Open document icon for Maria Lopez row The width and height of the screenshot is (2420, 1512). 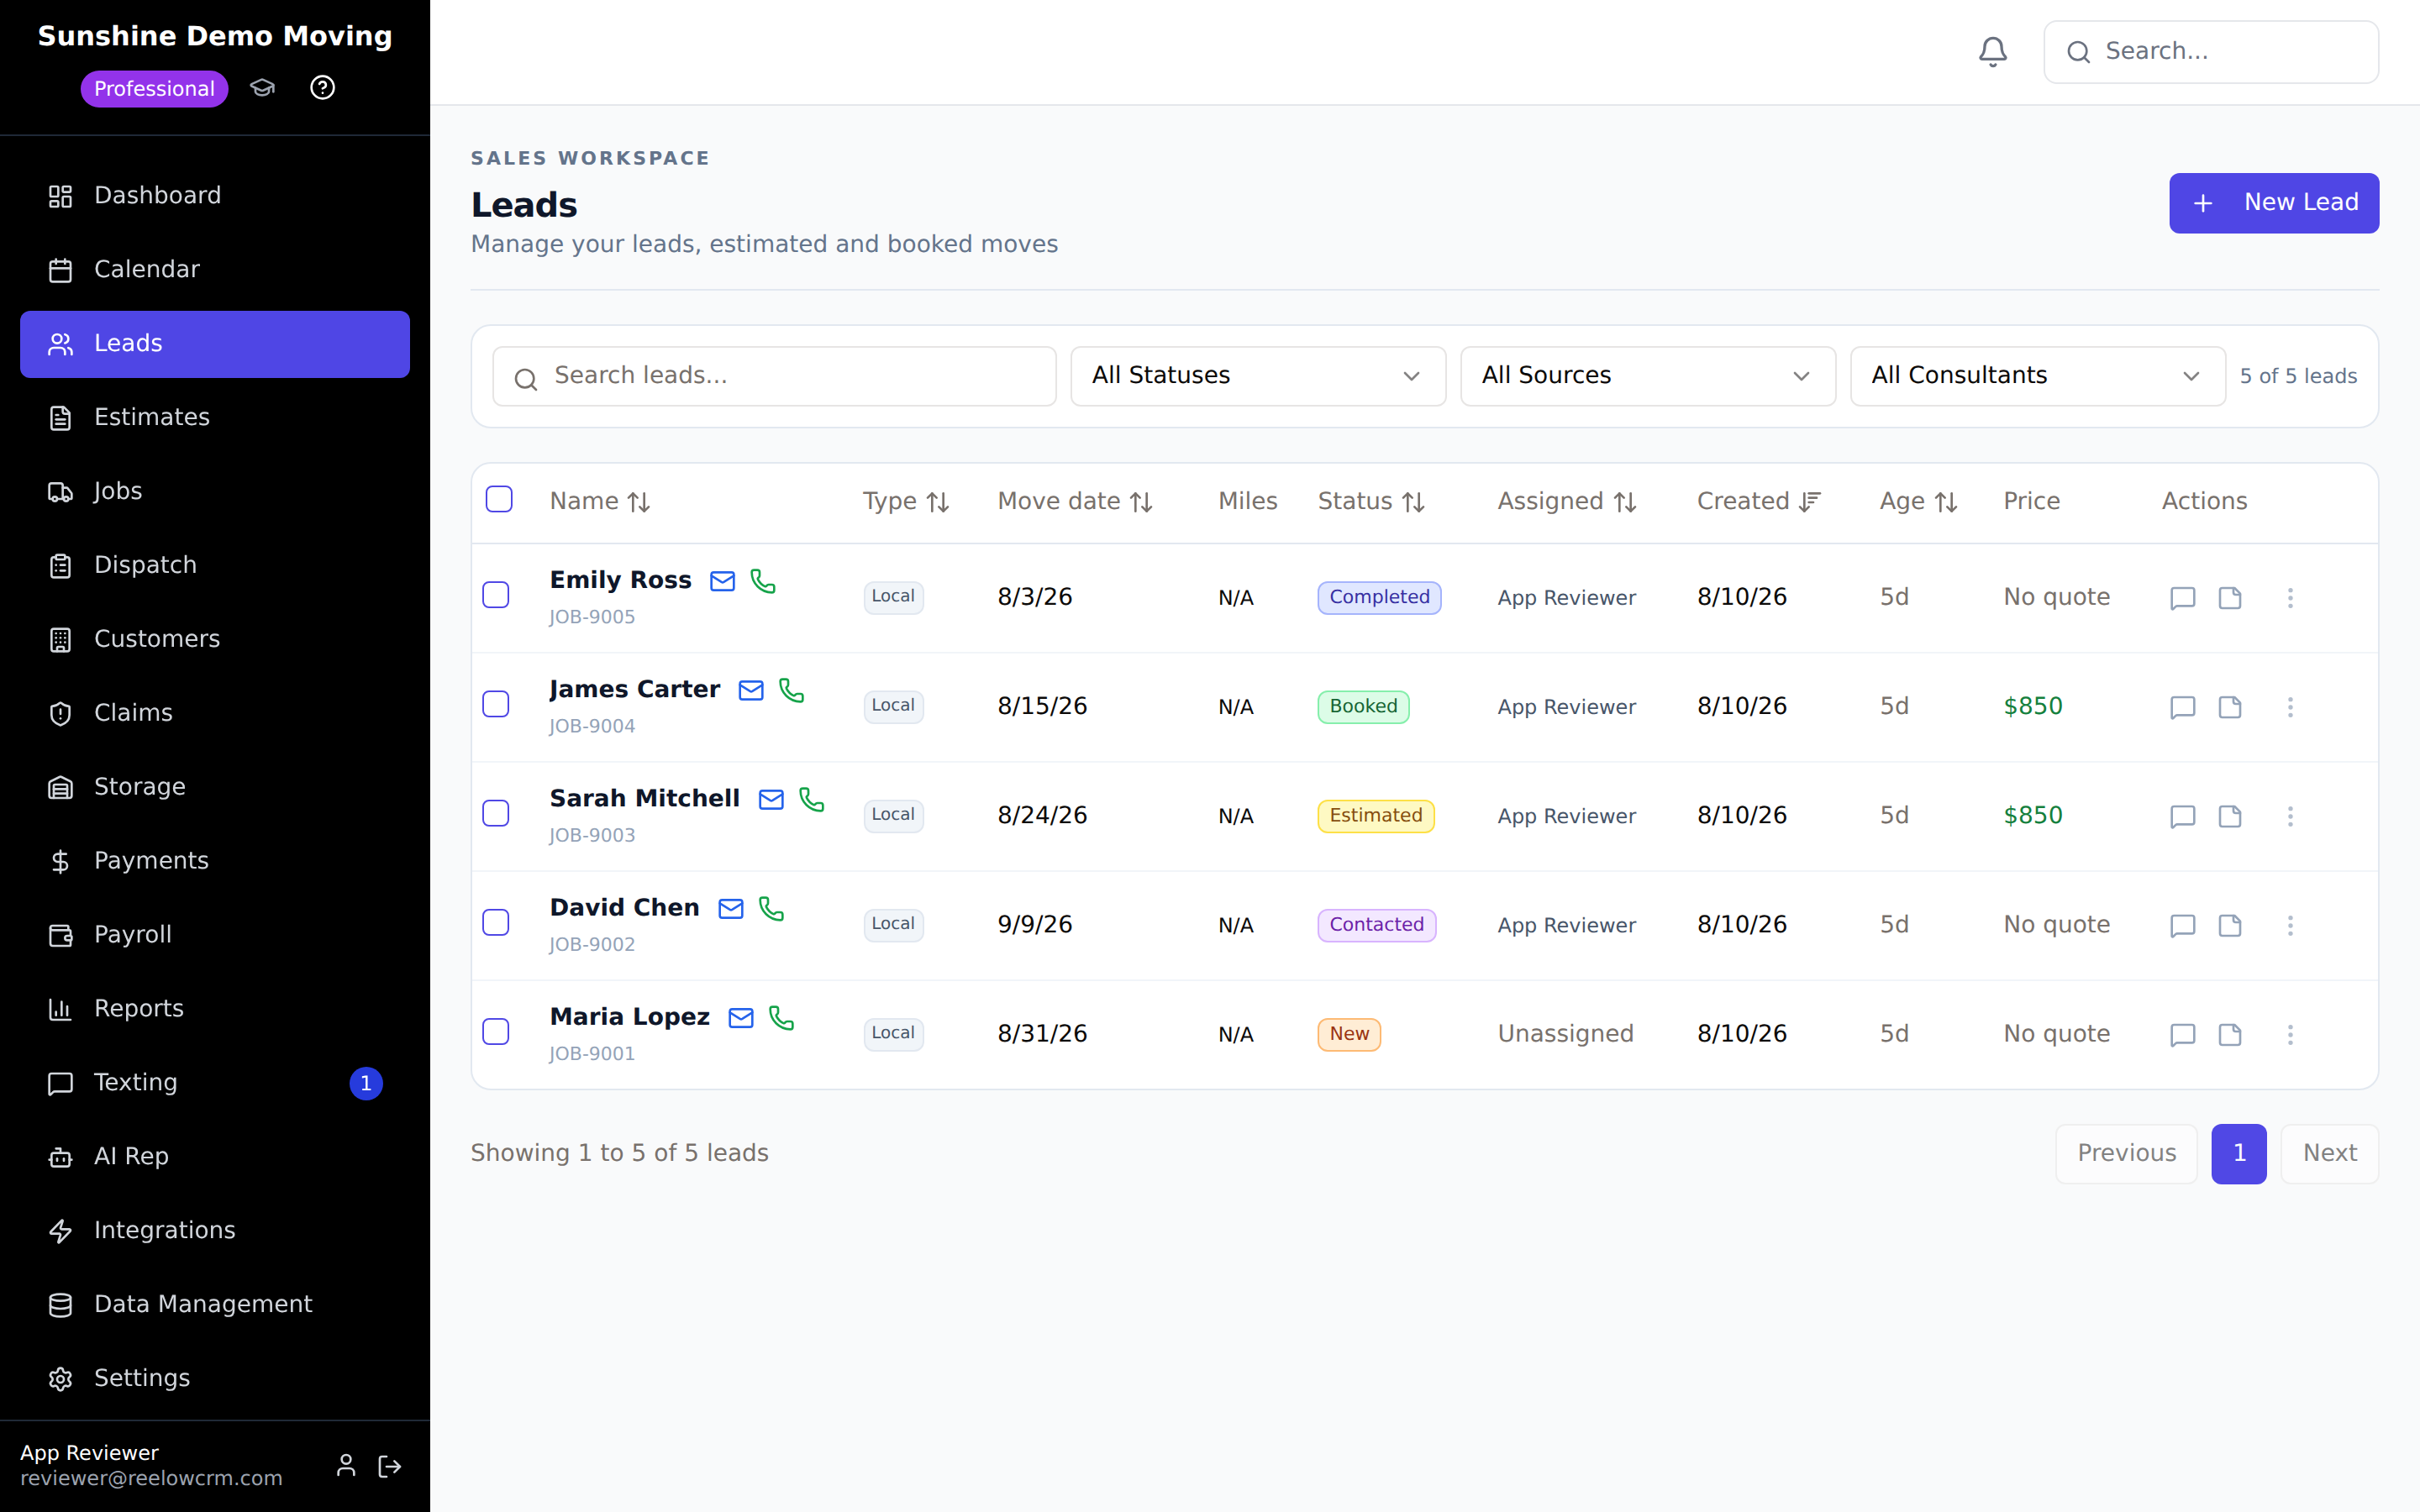tap(2230, 1034)
